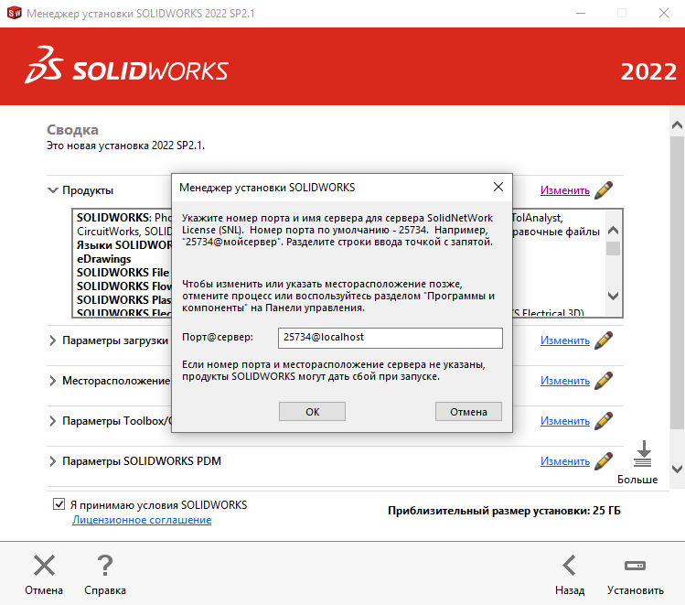Screen dimensions: 685x605
Task: Toggle the Я принимаю условия SOLIDWORKS checkbox
Action: click(x=59, y=504)
